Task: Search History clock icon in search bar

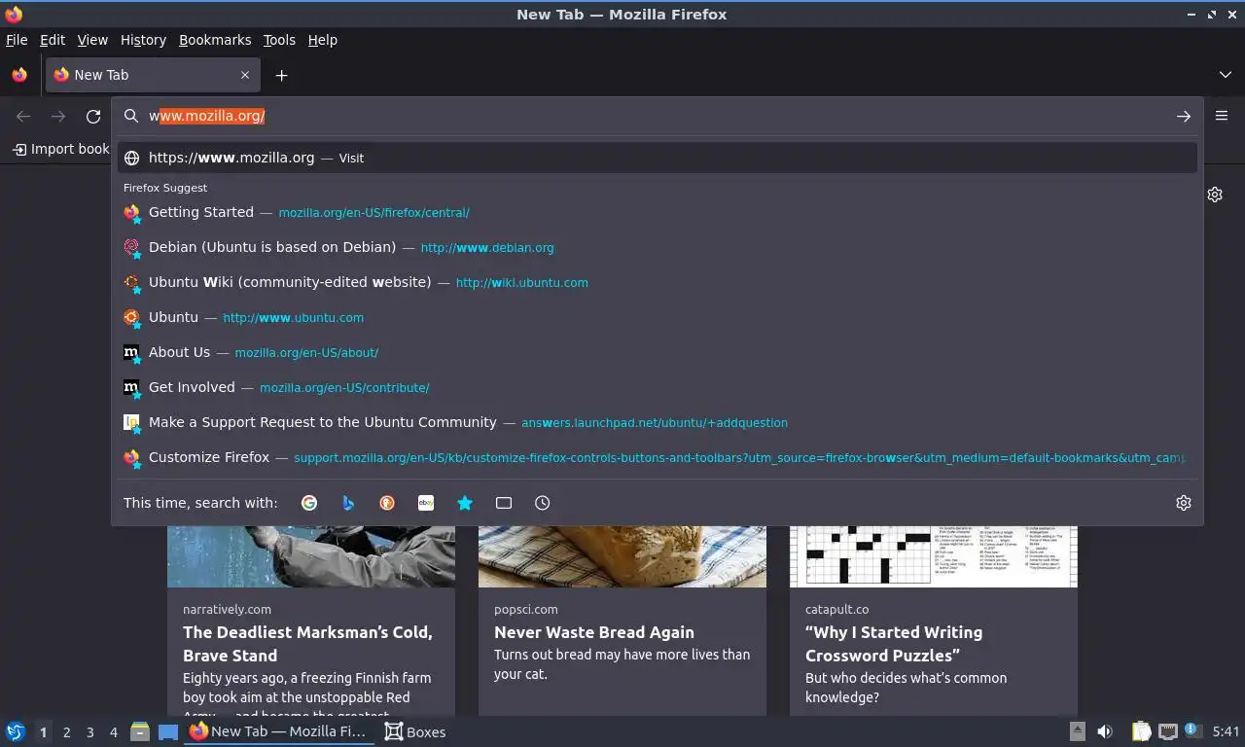Action: click(x=543, y=503)
